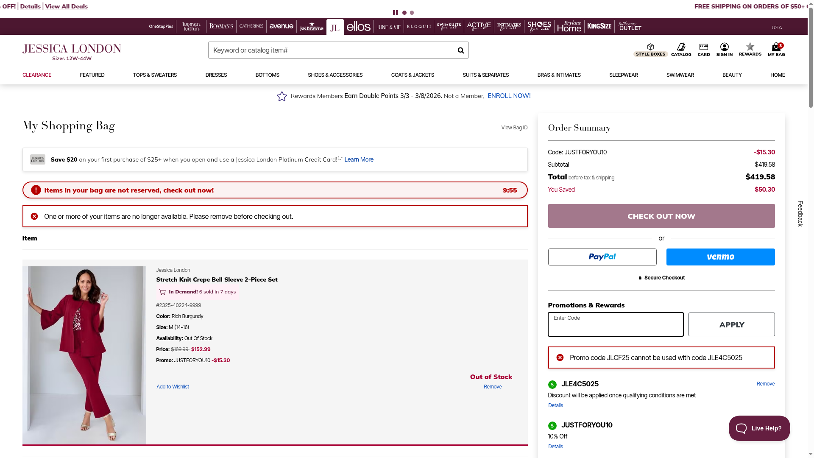Open the Dresses menu

click(x=216, y=75)
